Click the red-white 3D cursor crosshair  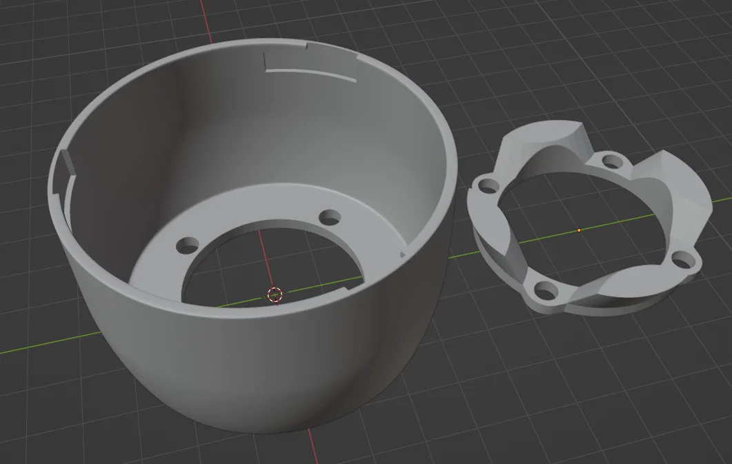[x=275, y=294]
